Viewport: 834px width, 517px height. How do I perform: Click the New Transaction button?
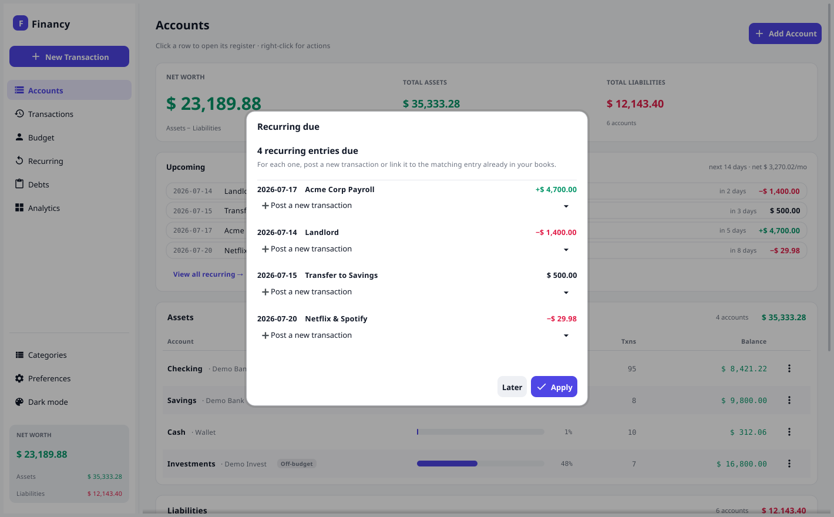pos(69,56)
